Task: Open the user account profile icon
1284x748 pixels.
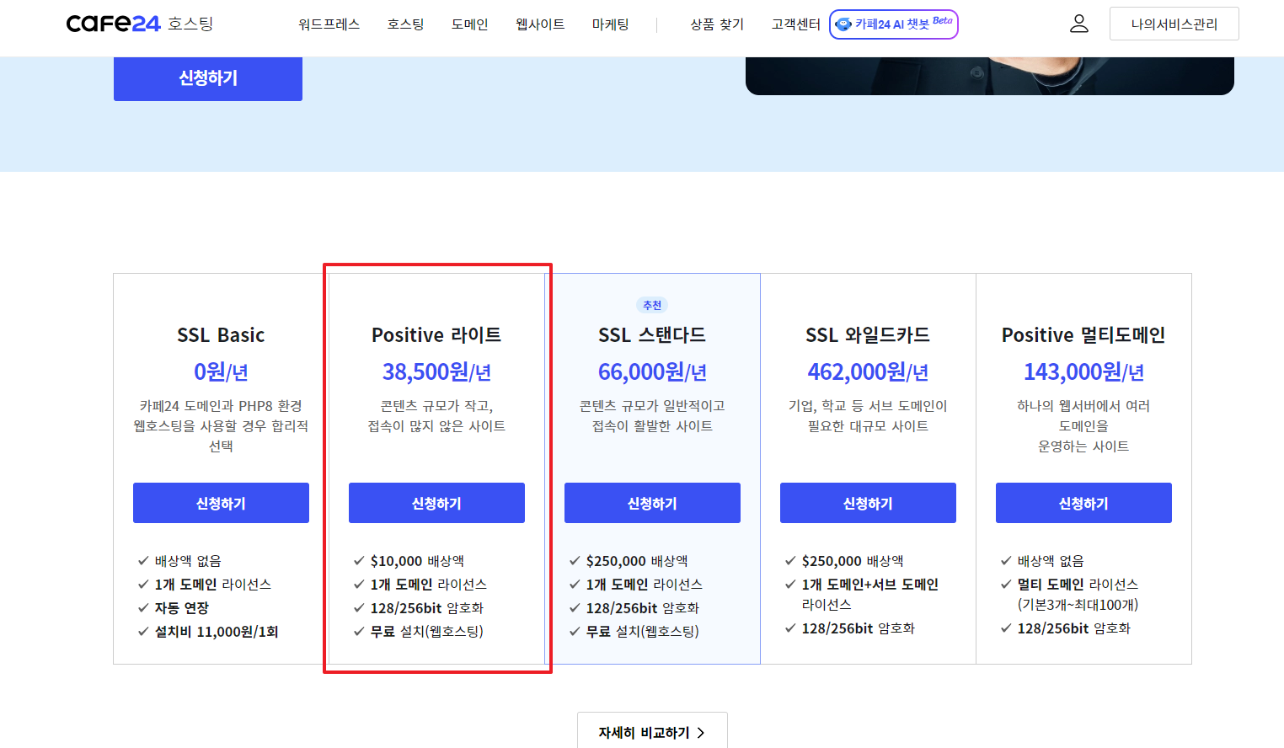Action: pos(1078,24)
